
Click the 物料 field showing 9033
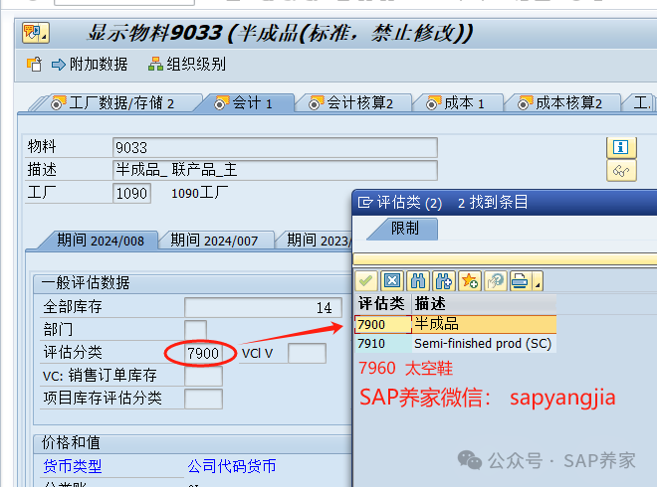(275, 148)
